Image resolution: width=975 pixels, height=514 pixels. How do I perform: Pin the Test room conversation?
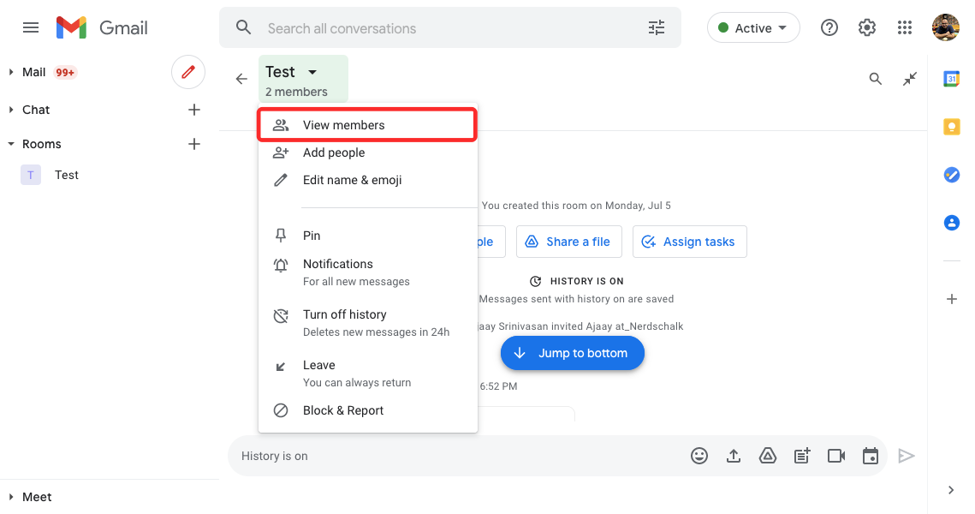[x=312, y=236]
